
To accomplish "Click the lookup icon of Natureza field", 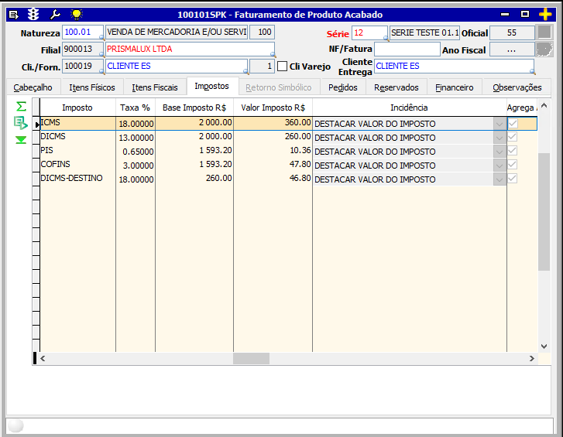I will tap(101, 37).
